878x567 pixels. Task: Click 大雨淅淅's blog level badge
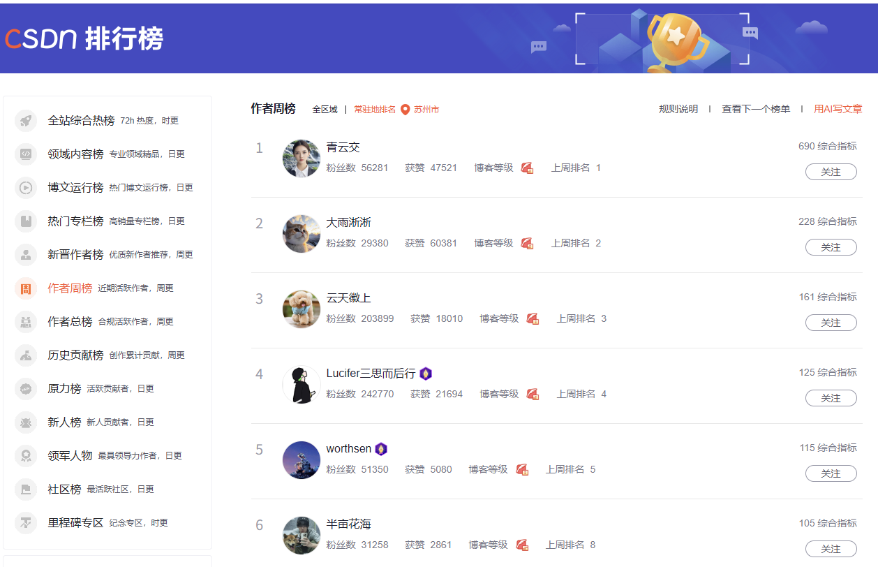[527, 243]
